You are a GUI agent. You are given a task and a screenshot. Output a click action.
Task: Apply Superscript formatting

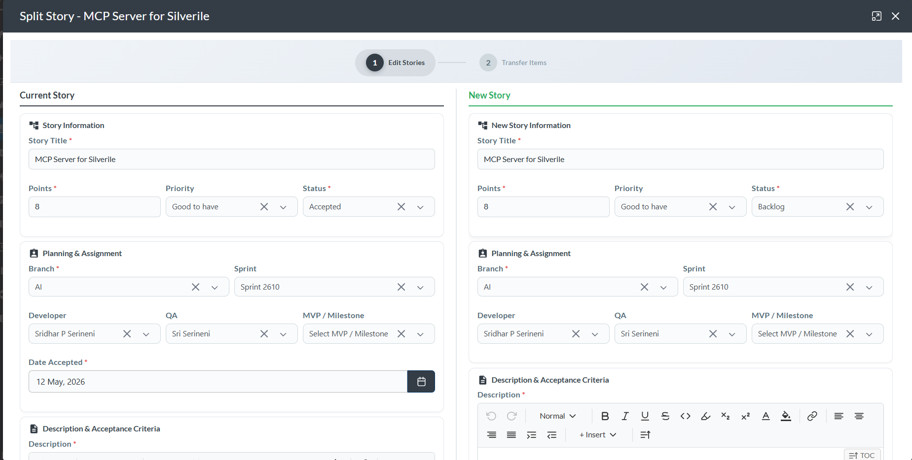(745, 416)
